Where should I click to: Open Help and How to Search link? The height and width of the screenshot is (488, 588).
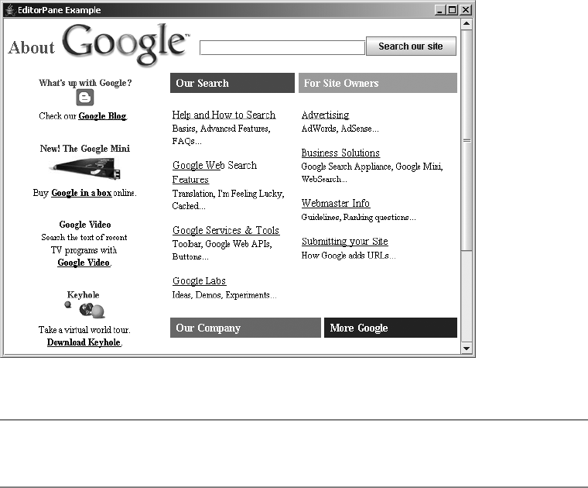click(224, 115)
